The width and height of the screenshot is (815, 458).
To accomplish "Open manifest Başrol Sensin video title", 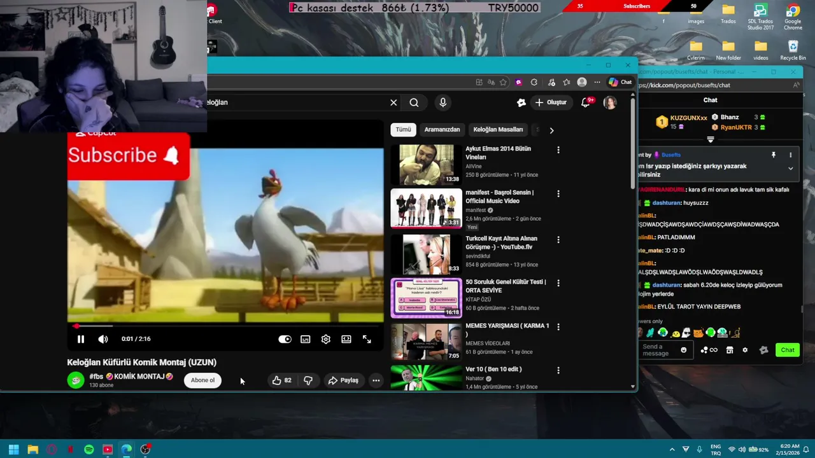I will (x=499, y=197).
